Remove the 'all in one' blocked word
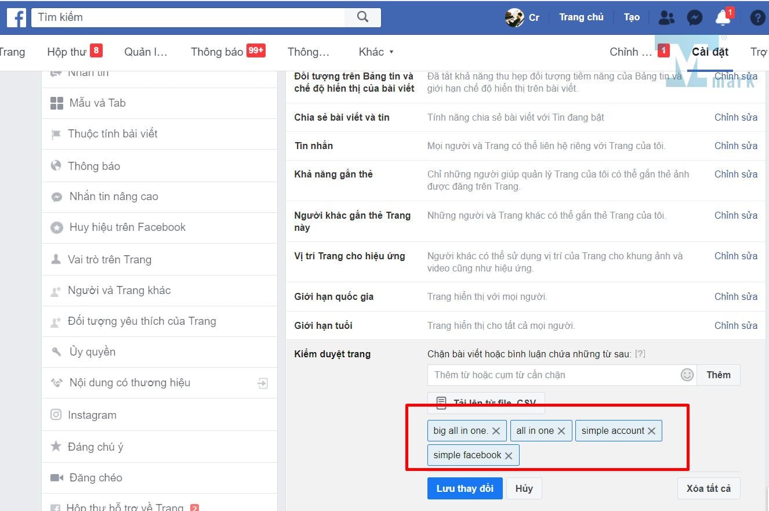This screenshot has height=511, width=769. pos(561,431)
